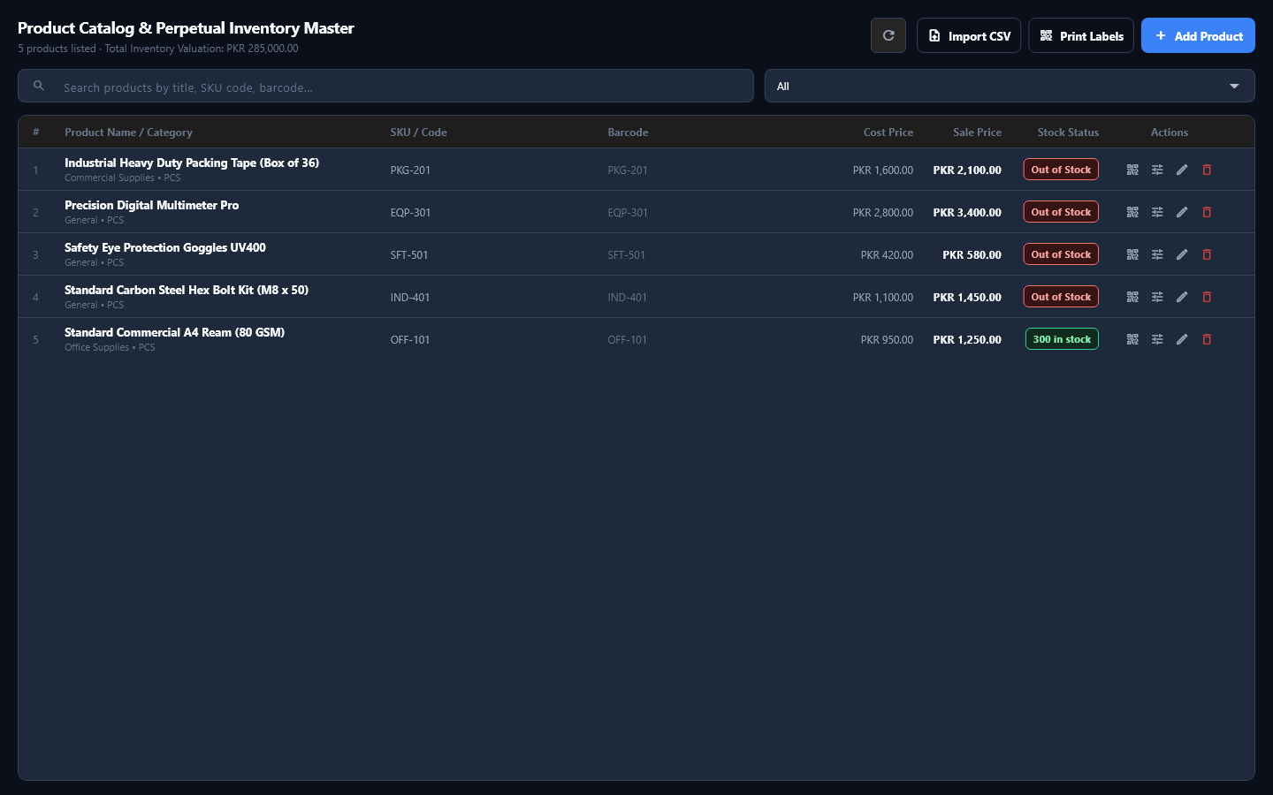Select the Precision Digital Multimeter Pro name
The image size is (1273, 795).
(x=152, y=205)
